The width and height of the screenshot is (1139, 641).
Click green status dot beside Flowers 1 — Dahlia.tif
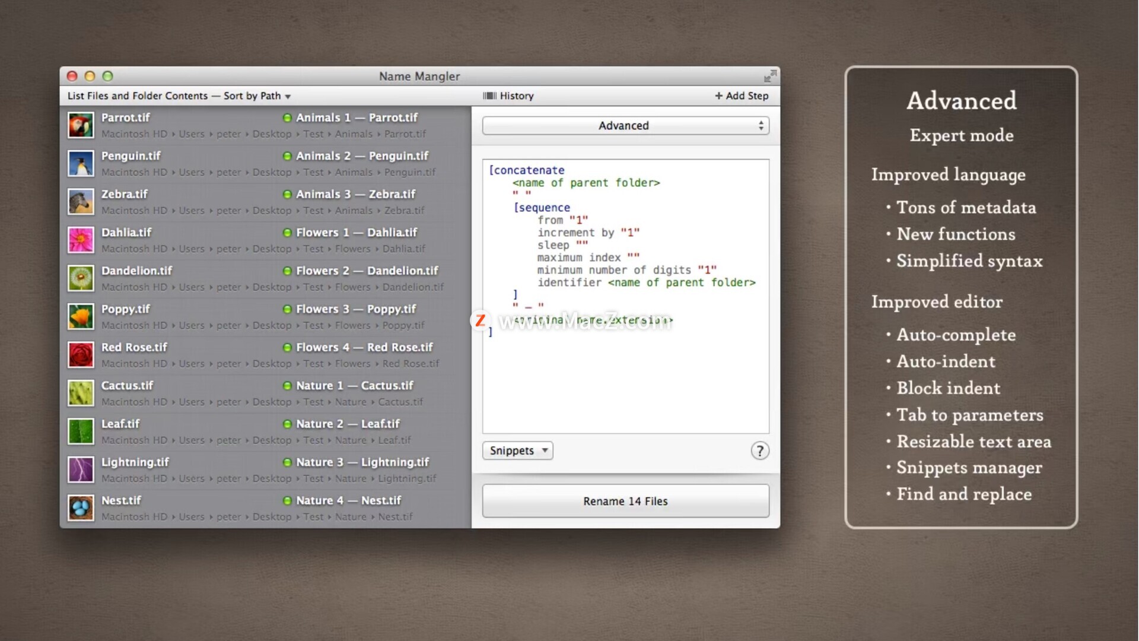click(x=287, y=233)
